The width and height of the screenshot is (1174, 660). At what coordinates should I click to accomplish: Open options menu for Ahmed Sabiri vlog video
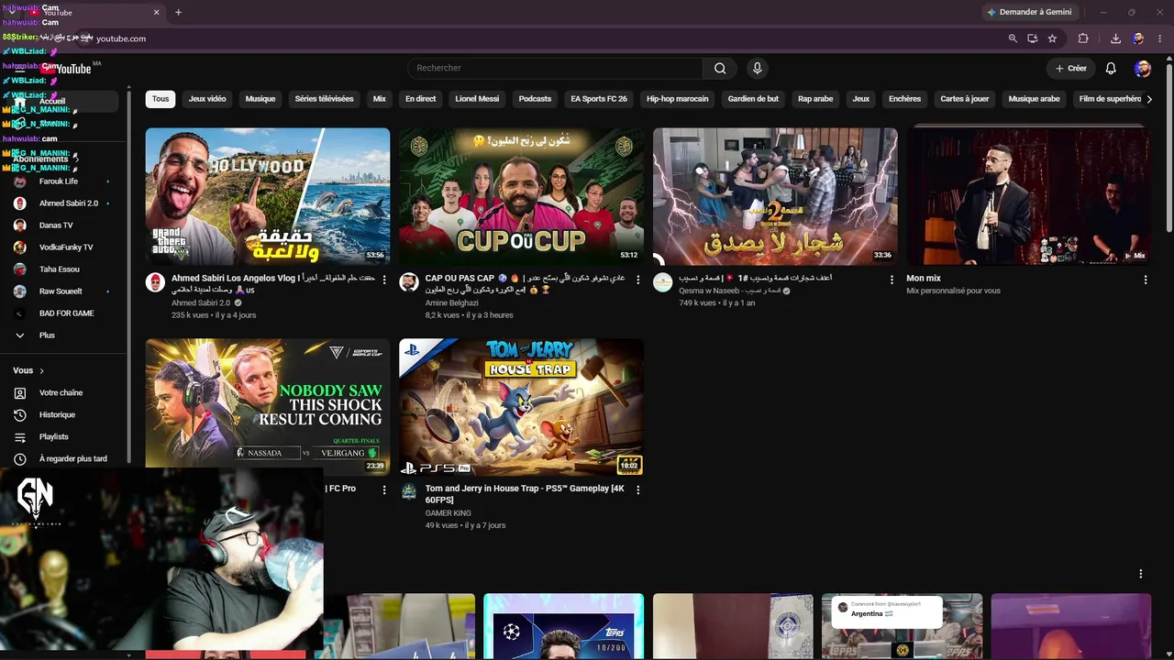coord(384,280)
